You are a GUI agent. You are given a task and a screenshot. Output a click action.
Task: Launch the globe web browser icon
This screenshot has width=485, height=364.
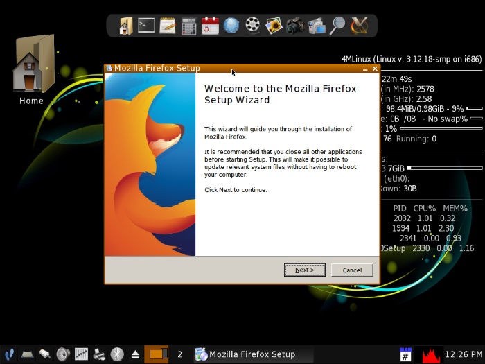(231, 26)
